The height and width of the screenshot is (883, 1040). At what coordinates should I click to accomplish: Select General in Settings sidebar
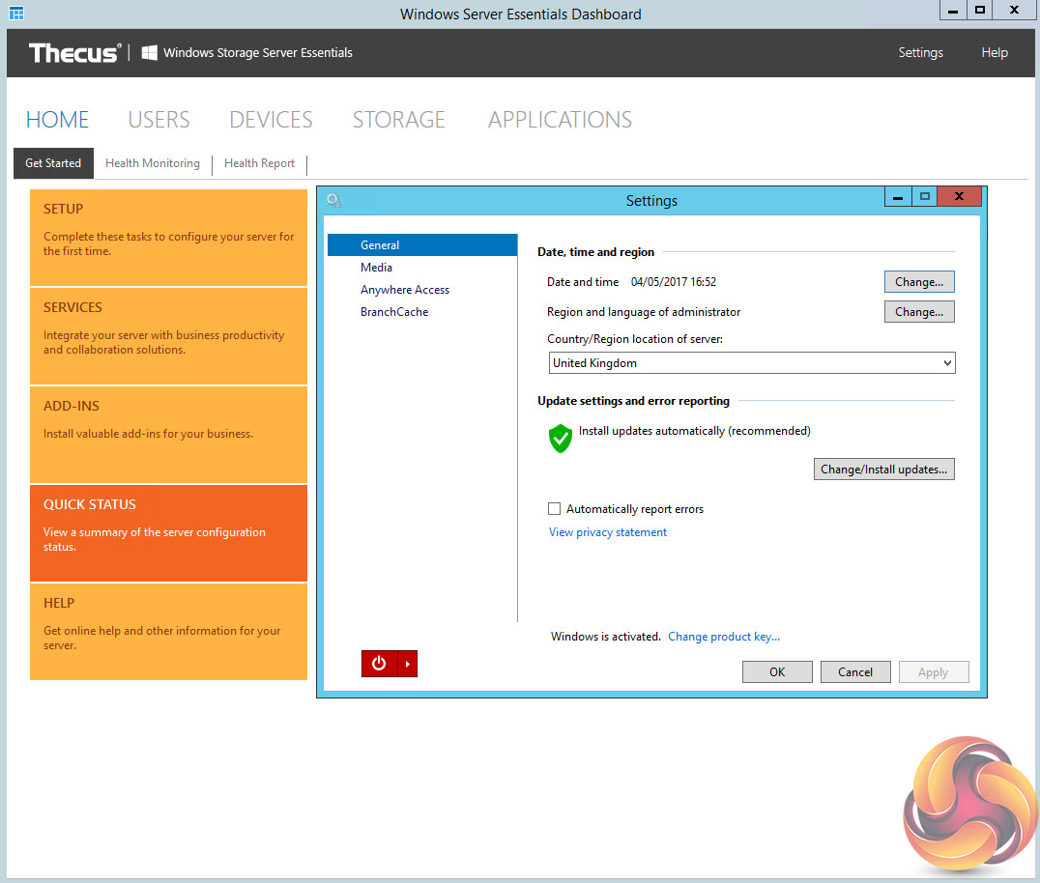(x=422, y=244)
